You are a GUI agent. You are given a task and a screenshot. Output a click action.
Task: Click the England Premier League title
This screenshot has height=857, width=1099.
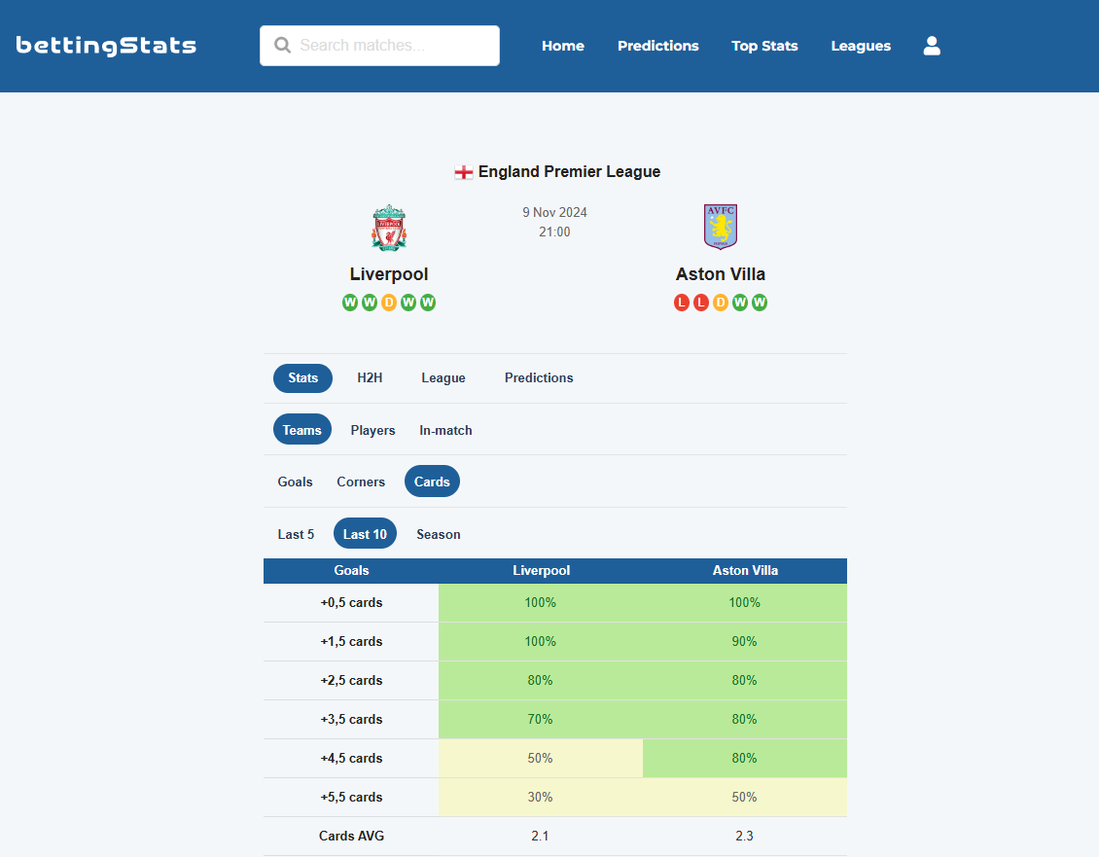pos(569,172)
